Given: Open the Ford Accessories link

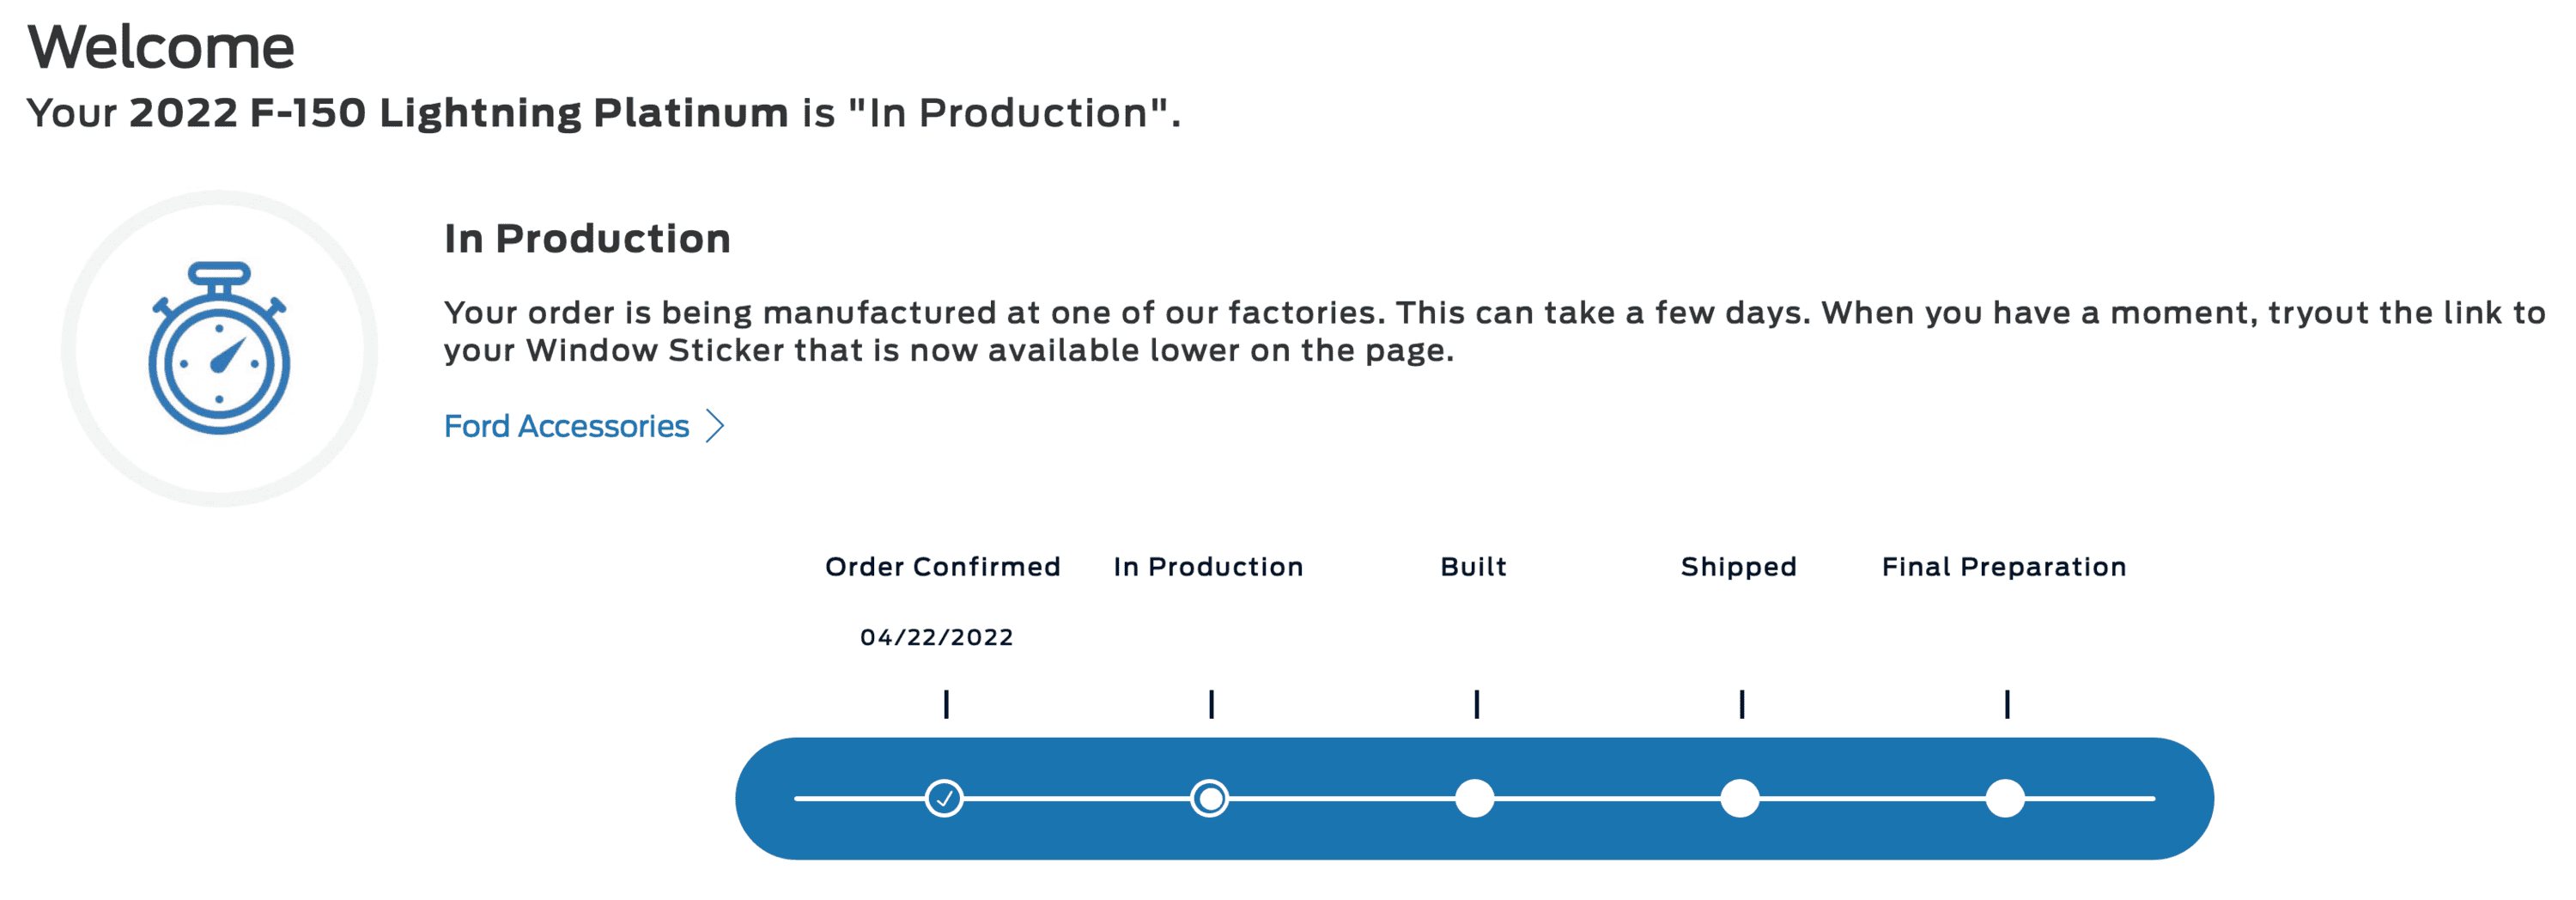Looking at the screenshot, I should click(566, 426).
